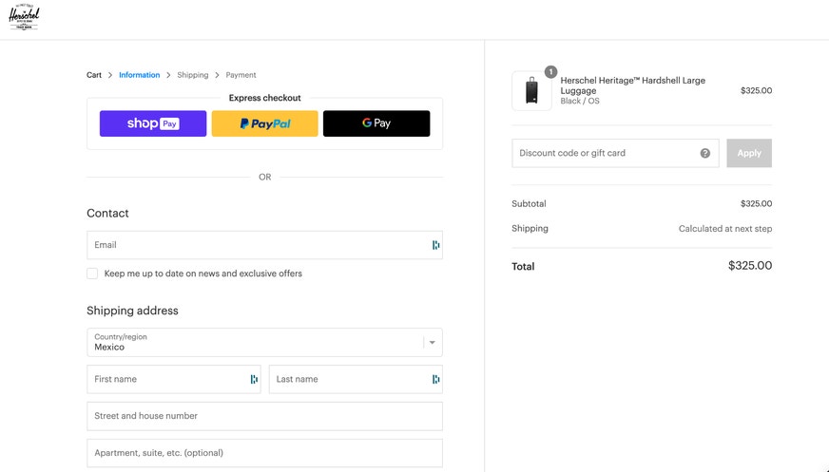Image resolution: width=829 pixels, height=472 pixels.
Task: Select the Shipping breadcrumb step
Action: point(192,75)
